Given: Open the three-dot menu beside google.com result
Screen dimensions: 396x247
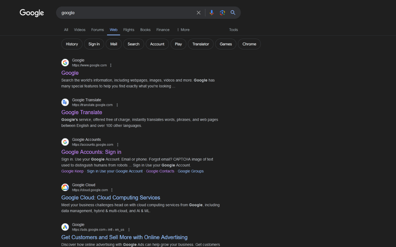Looking at the screenshot, I should [110, 65].
